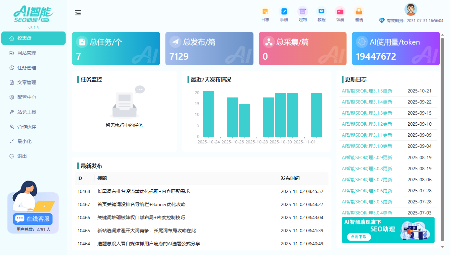Collapse the sidebar with the hamburger icon
Image resolution: width=450 pixels, height=255 pixels.
tap(78, 13)
